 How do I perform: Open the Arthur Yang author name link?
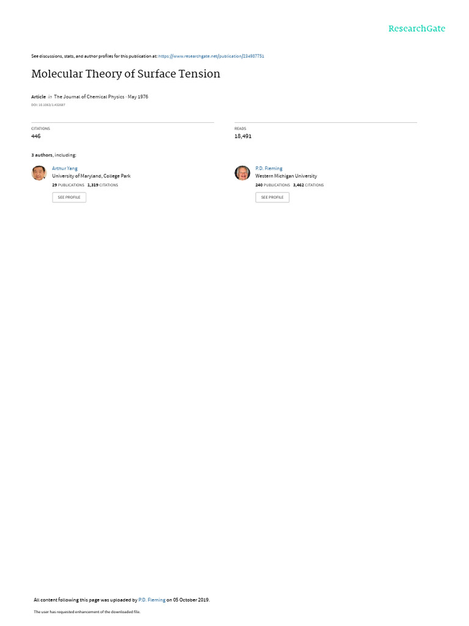65,169
